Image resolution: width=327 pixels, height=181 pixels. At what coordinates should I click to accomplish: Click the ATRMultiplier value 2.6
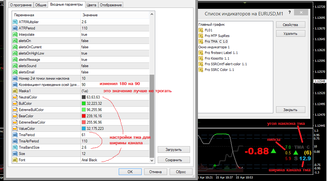click(84, 22)
